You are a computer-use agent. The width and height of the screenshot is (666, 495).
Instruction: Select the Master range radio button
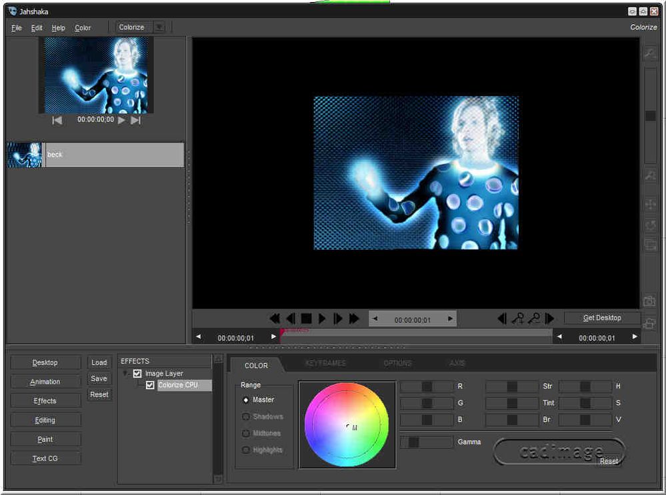click(245, 400)
